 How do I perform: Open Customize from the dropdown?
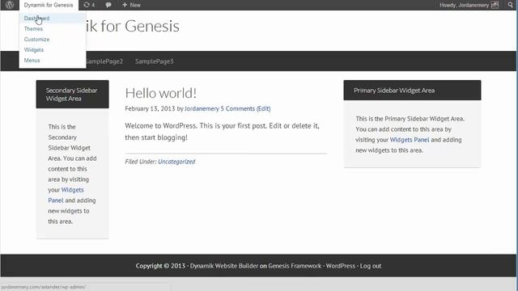click(x=36, y=40)
